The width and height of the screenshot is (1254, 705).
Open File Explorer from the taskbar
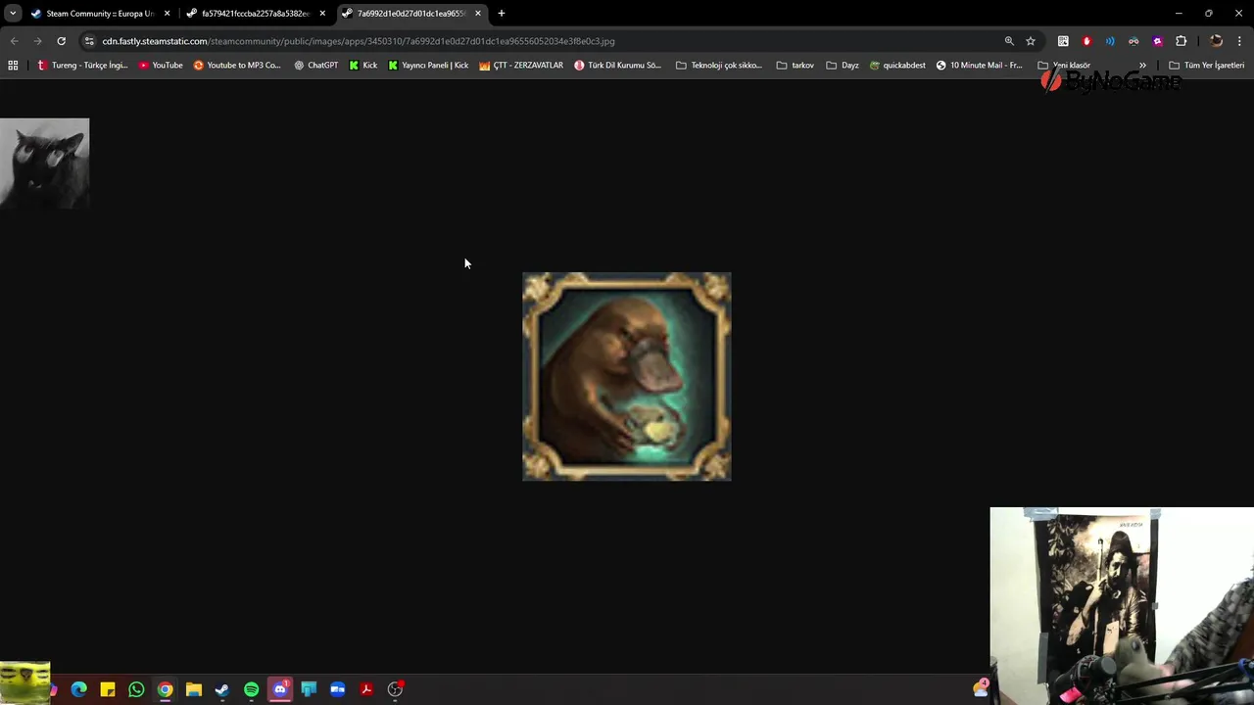click(194, 689)
